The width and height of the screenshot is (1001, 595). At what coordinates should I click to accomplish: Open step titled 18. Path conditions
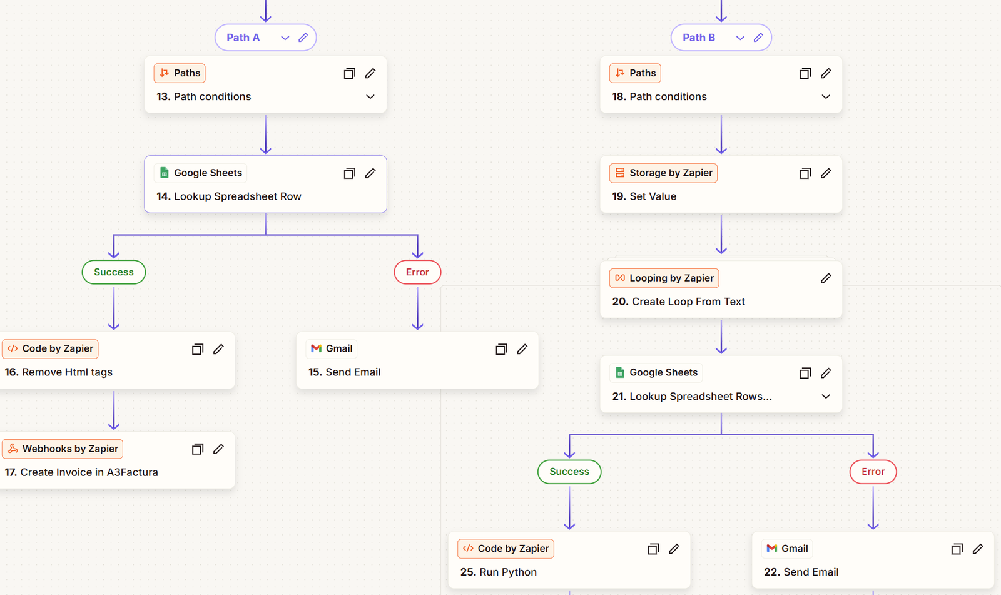[x=659, y=97]
